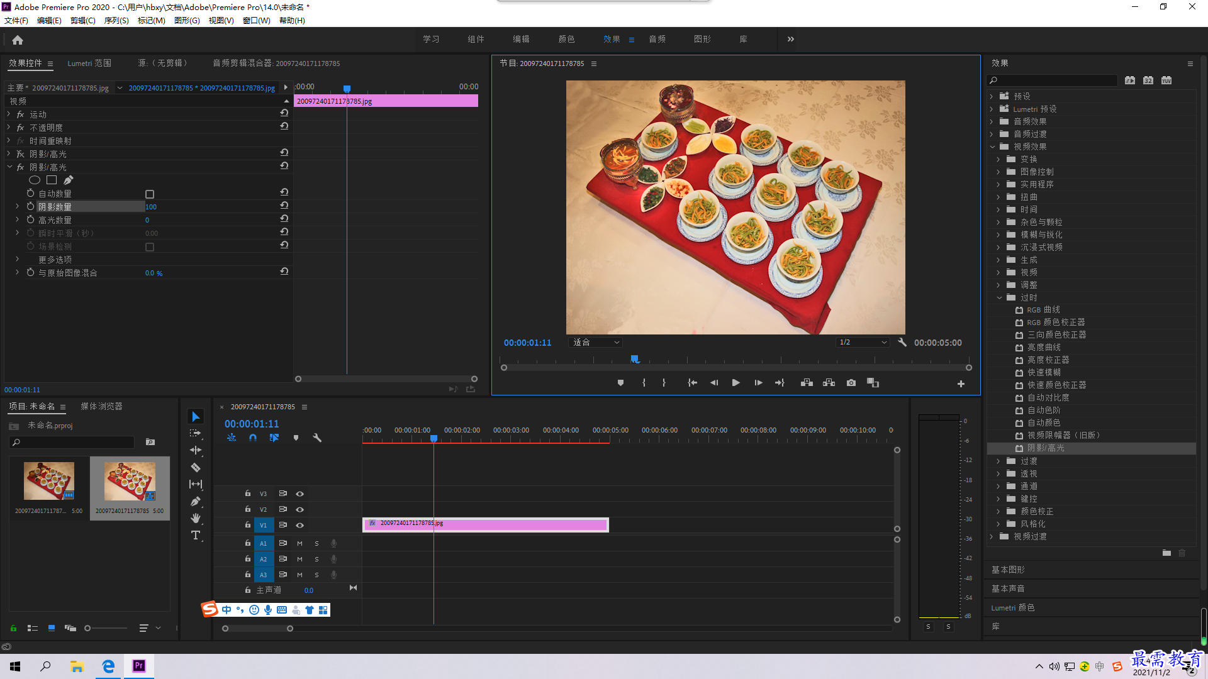Screen dimensions: 1208x679
Task: Click the Home icon
Action: point(18,40)
